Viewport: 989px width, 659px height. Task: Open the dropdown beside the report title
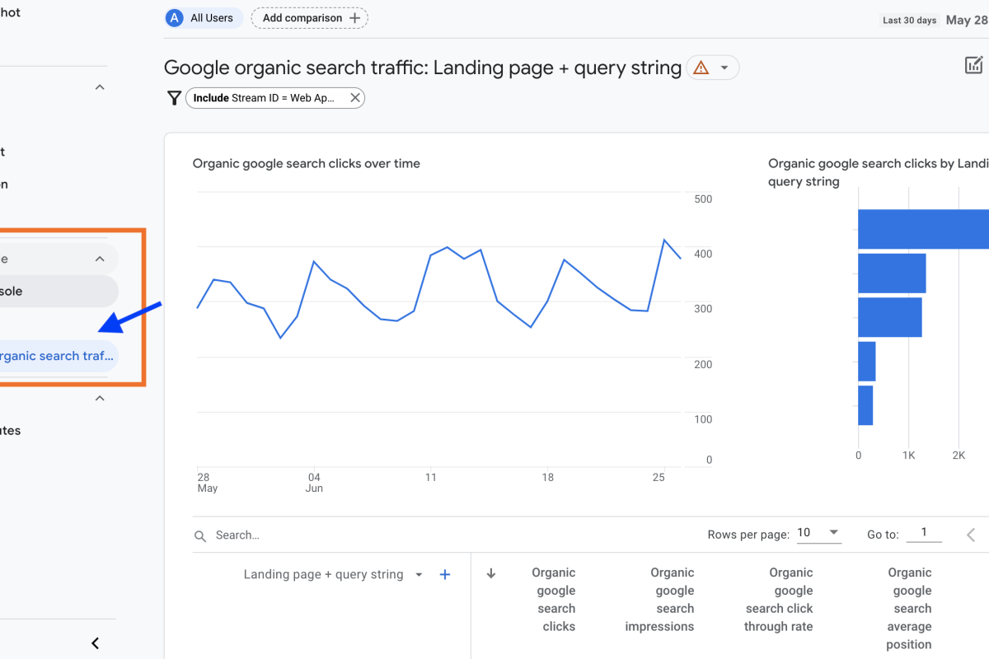(724, 68)
